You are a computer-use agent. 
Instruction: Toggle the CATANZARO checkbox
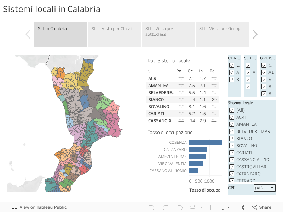232,174
